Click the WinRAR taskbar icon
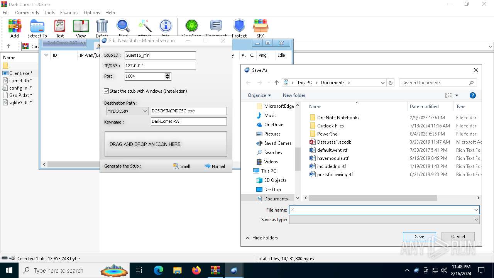This screenshot has width=494, height=278. click(x=215, y=270)
